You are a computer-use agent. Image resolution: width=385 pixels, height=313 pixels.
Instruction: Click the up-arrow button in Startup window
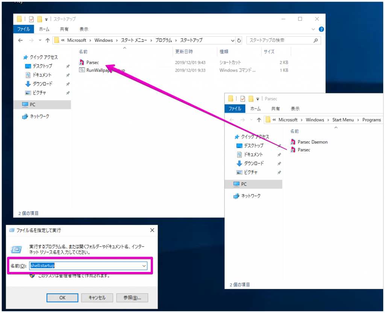(47, 40)
